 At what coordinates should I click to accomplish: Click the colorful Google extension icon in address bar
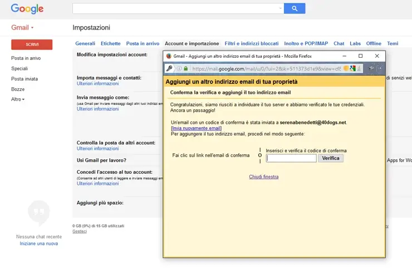(352, 68)
